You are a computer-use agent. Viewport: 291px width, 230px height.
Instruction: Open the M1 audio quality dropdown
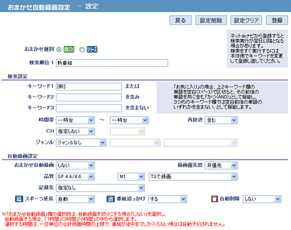click(x=132, y=176)
